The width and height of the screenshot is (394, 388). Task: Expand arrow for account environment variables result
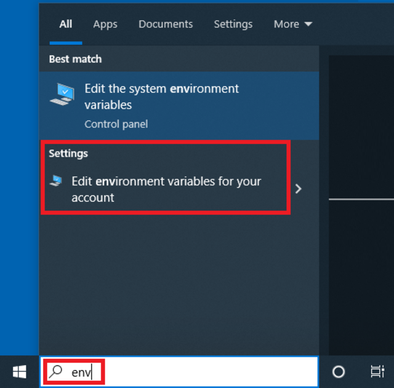pyautogui.click(x=298, y=189)
